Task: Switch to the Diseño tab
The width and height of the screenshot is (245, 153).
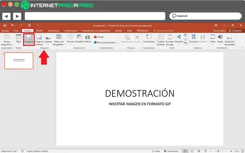Action: [x=40, y=31]
